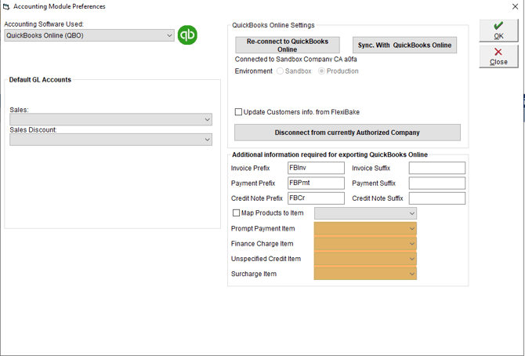Click Re-connect to QuickBooks Online button
Image resolution: width=525 pixels, height=356 pixels.
pos(288,45)
